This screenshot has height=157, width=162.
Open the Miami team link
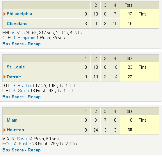(13, 120)
